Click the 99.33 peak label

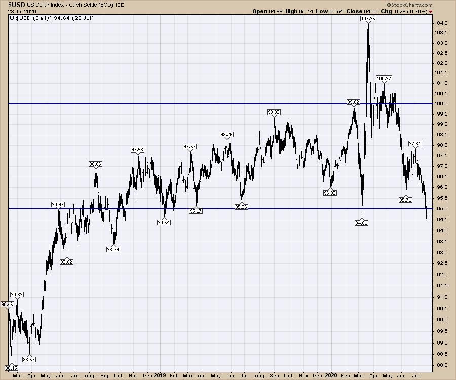[274, 112]
